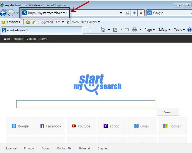
Task: Click the About footer link
Action: point(46,148)
